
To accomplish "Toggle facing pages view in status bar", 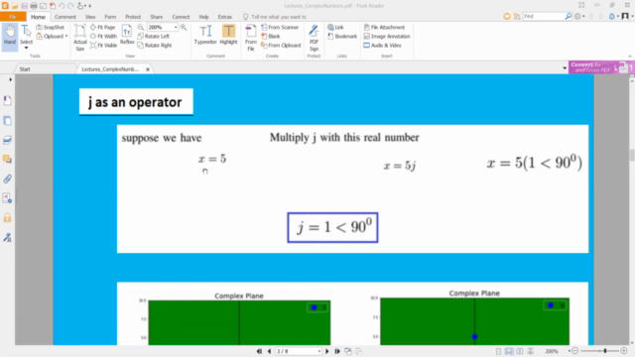I will click(x=520, y=351).
